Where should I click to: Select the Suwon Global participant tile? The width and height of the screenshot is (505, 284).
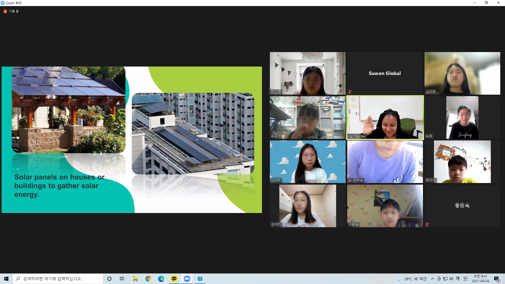tap(385, 73)
